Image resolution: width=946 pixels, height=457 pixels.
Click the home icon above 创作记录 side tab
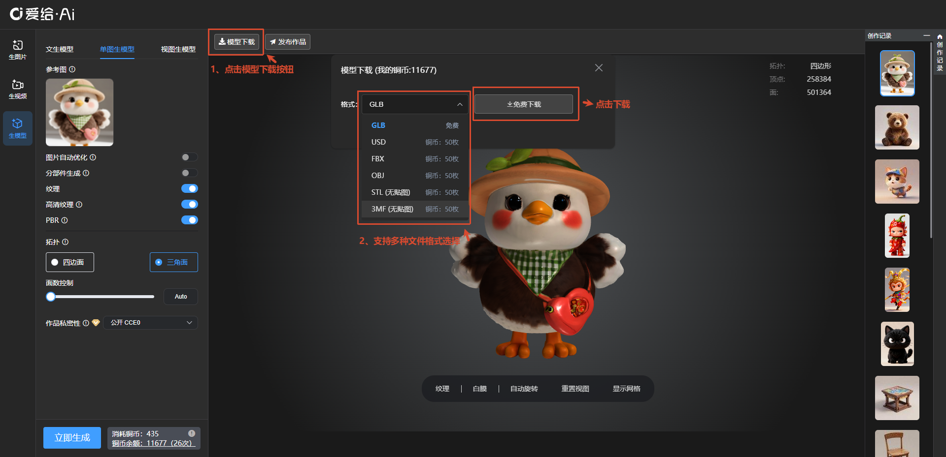pyautogui.click(x=940, y=36)
